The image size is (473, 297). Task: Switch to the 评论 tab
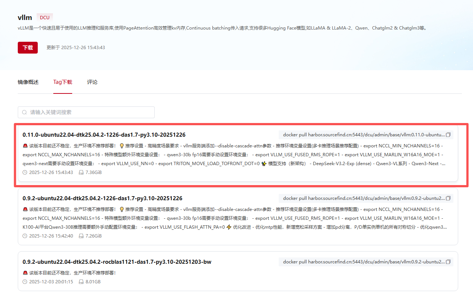click(x=92, y=82)
